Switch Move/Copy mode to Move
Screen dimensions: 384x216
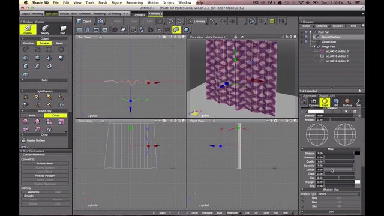(32, 115)
